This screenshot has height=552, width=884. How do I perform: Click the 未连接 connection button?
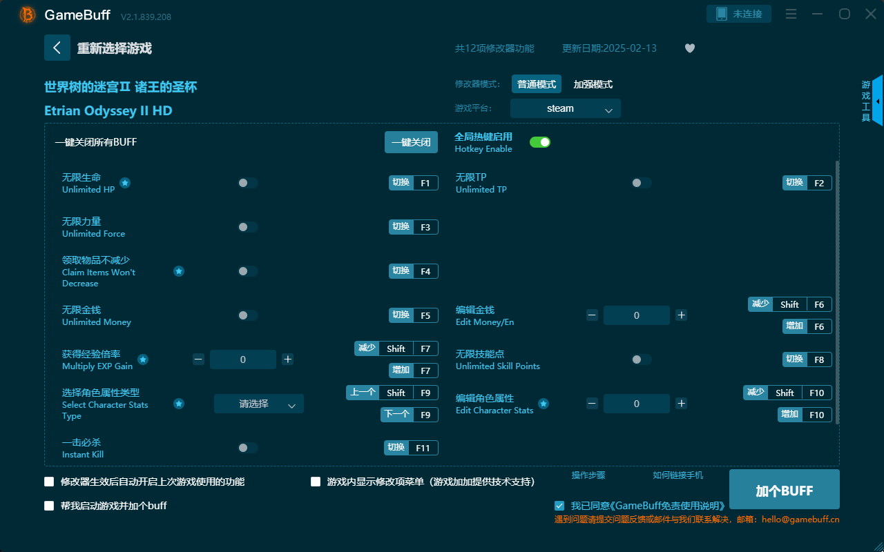coord(739,14)
